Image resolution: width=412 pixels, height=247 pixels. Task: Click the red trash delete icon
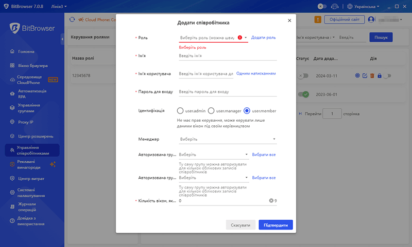coord(372,76)
